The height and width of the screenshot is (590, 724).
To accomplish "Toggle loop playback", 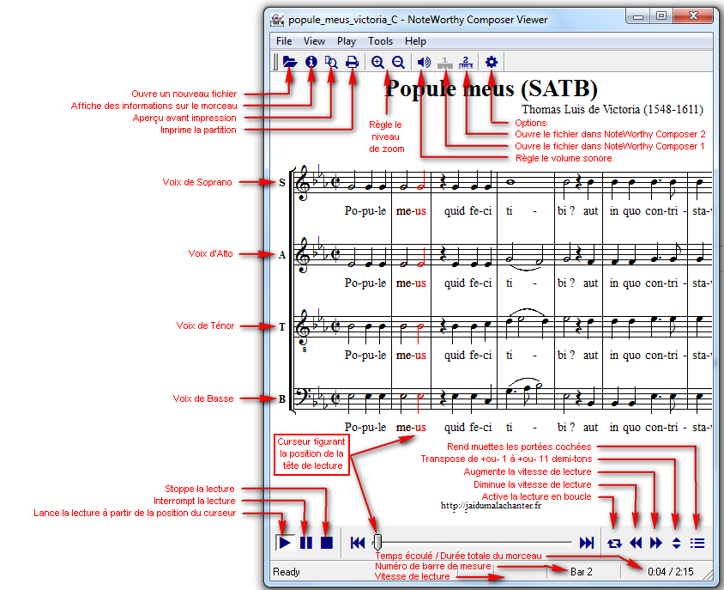I will [x=614, y=544].
